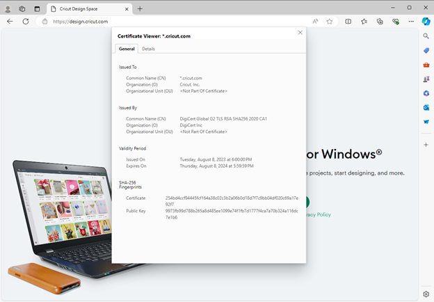Click the SHA-256 Fingerprints heading
This screenshot has height=302, width=434.
[x=130, y=184]
